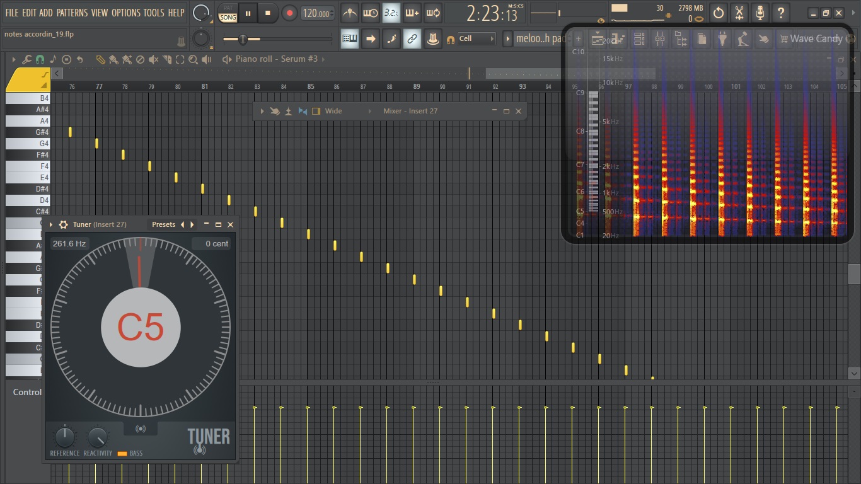Go to previous Tuner preset

click(x=183, y=224)
